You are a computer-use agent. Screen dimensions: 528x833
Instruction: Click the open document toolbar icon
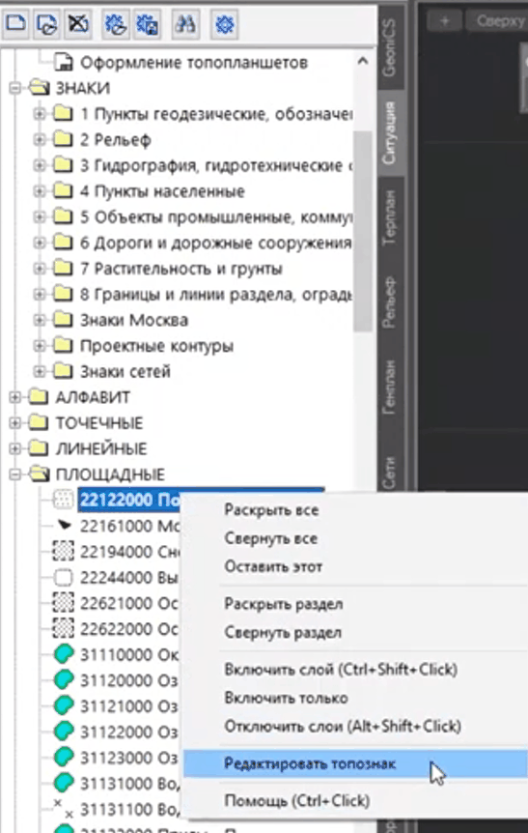46,24
